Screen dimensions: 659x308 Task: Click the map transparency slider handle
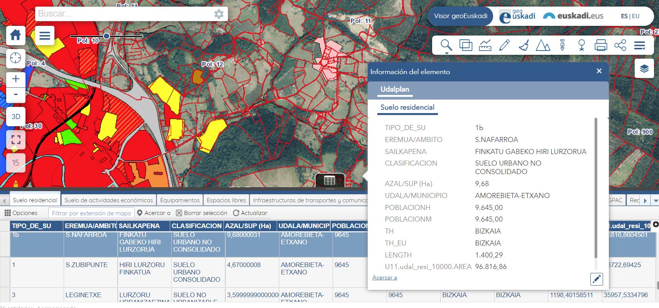pos(106,36)
